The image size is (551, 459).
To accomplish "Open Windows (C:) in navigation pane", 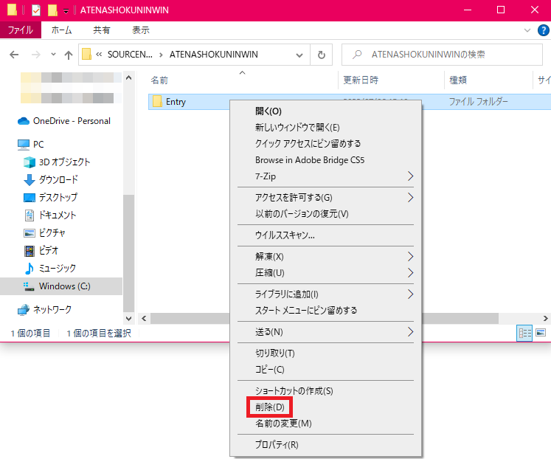I will [x=63, y=286].
